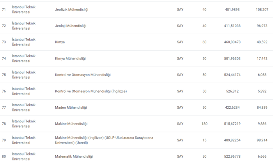Click the Jeoloji Mühendisliği program name
The width and height of the screenshot is (273, 162).
pos(71,26)
